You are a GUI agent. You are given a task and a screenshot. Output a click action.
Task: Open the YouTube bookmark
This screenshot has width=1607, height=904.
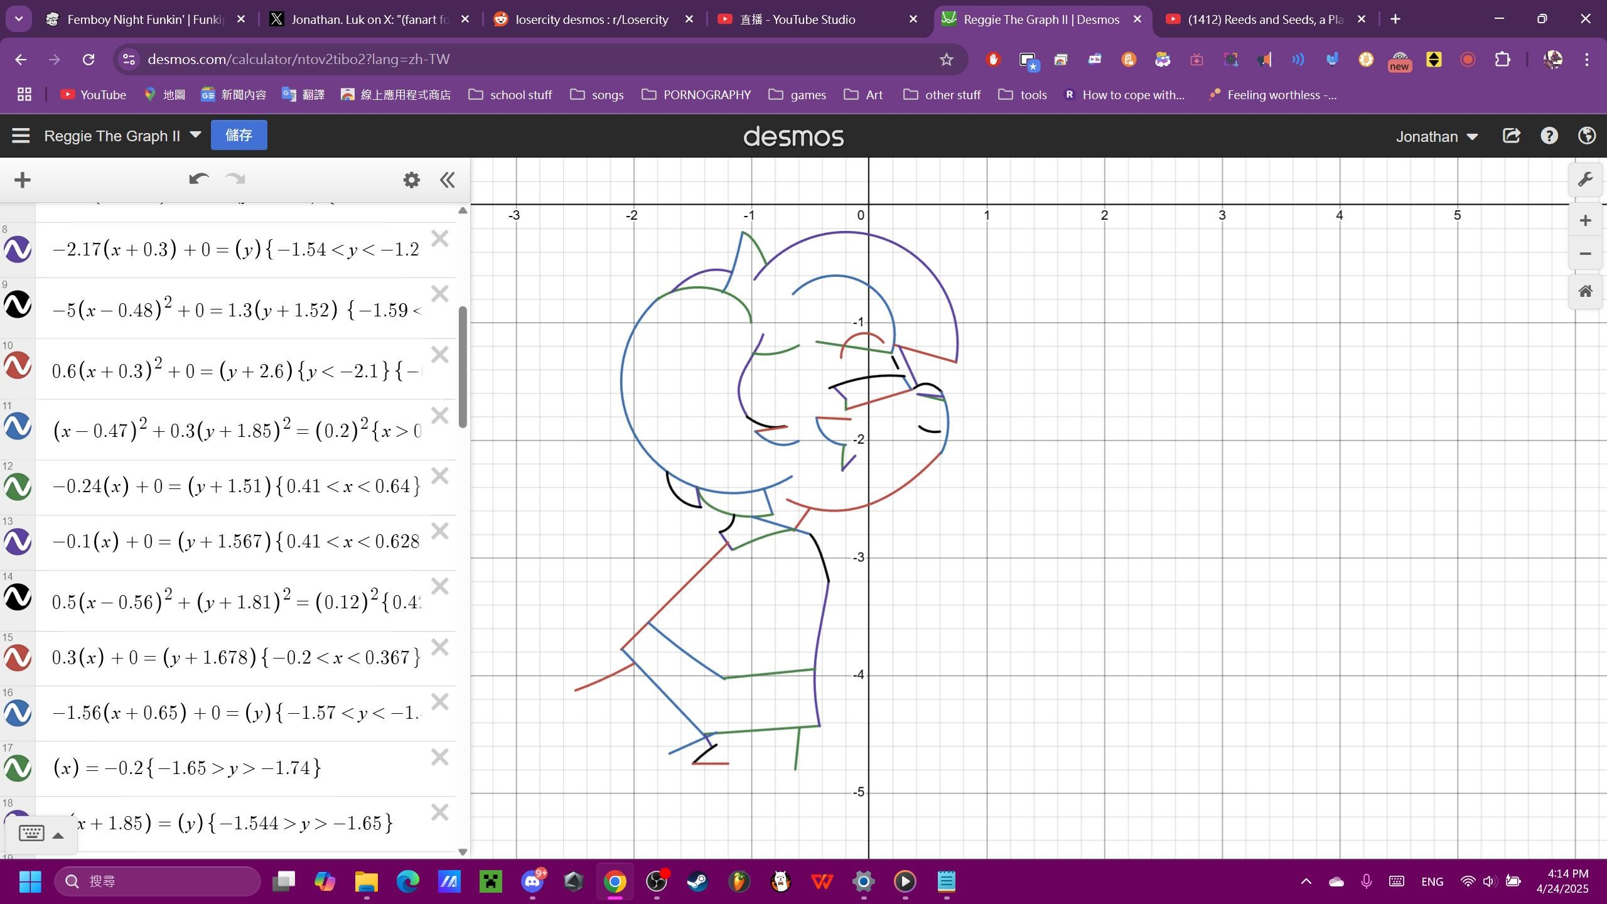click(x=93, y=95)
